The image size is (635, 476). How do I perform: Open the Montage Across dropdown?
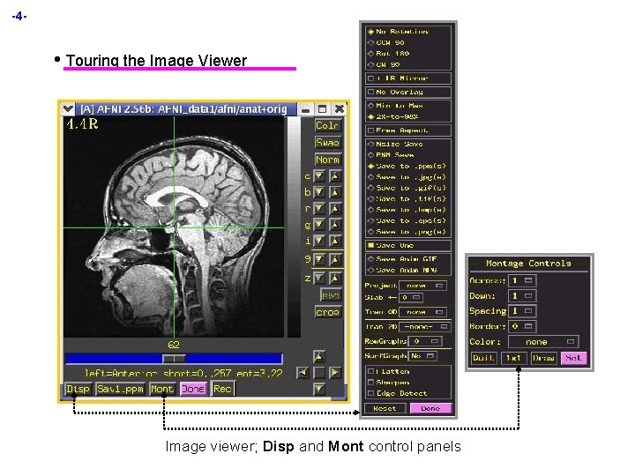point(523,280)
